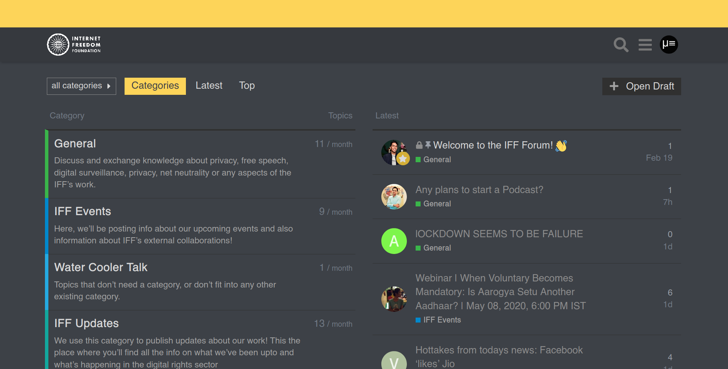Open 'Any plans to start a Podcast?' topic
The width and height of the screenshot is (728, 369).
point(479,190)
